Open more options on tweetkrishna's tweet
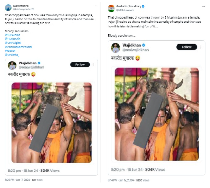The image size is (210, 188). pos(96,6)
